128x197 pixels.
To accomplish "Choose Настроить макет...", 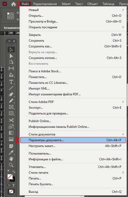I will coord(73,146).
